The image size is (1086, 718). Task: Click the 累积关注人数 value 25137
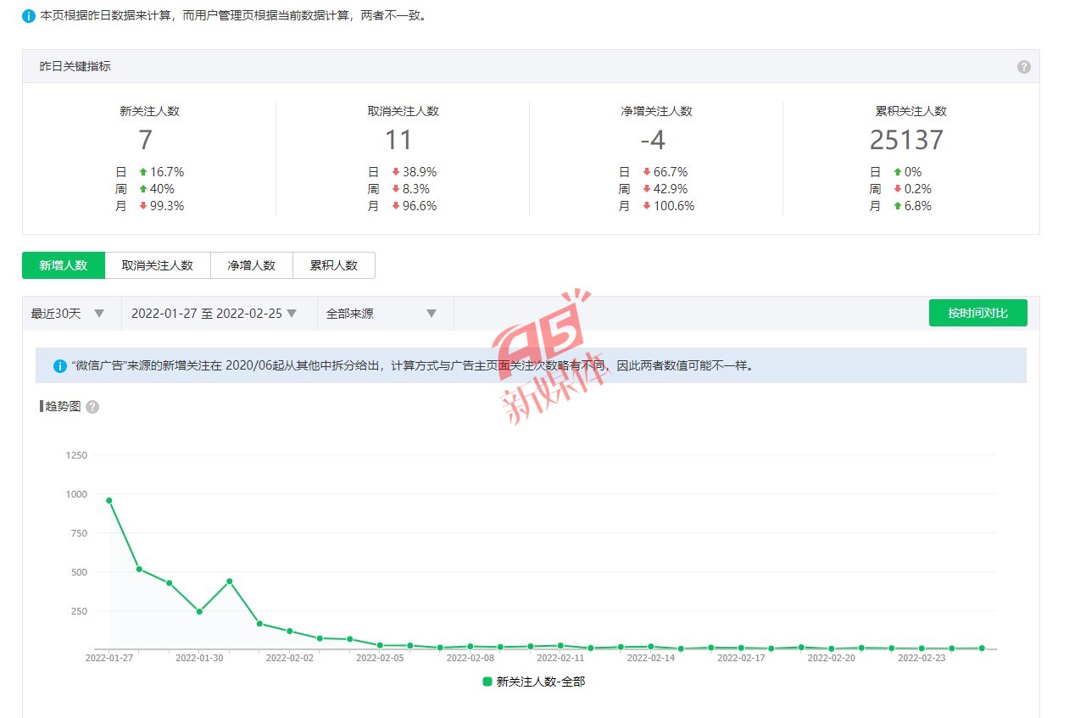tap(906, 140)
